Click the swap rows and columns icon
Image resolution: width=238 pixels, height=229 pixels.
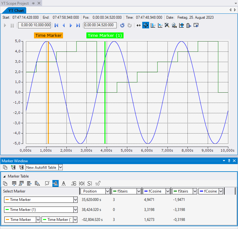tap(47, 183)
